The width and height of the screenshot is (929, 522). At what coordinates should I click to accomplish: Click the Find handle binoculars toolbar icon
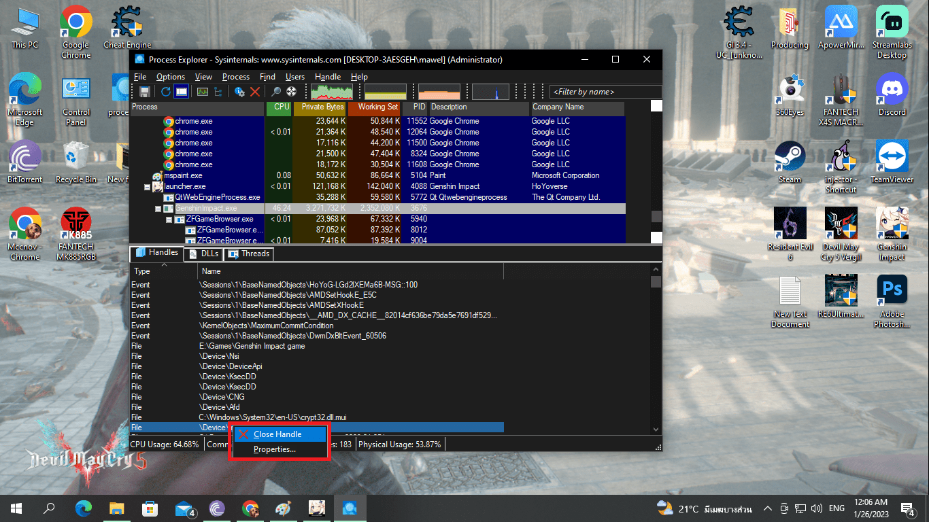click(x=276, y=92)
